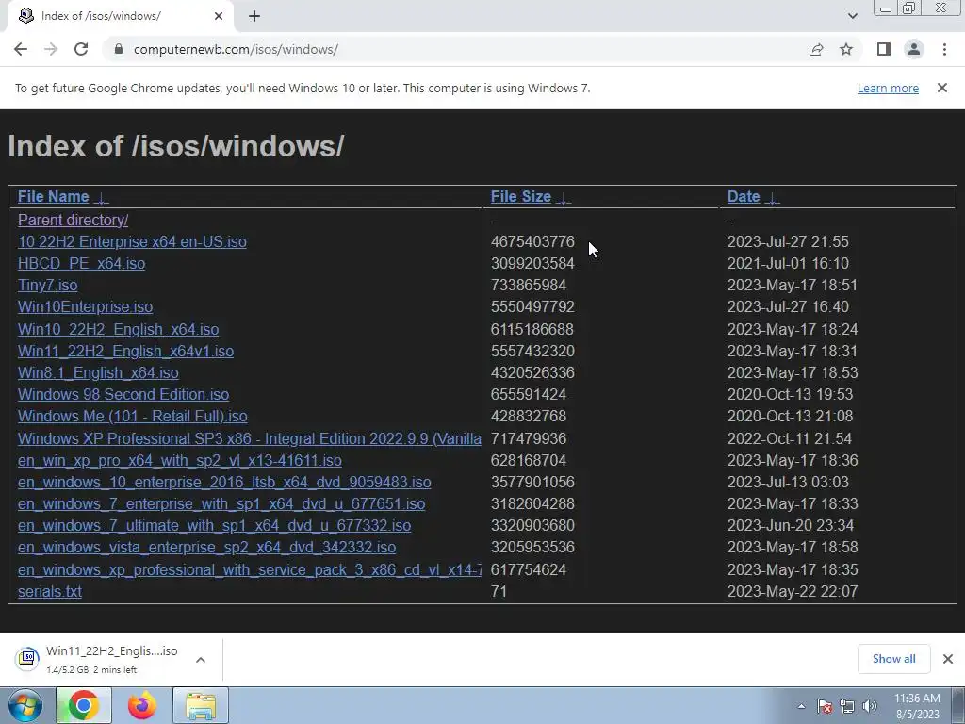The width and height of the screenshot is (965, 724).
Task: Dismiss the Chrome update notice bar
Action: tap(942, 88)
